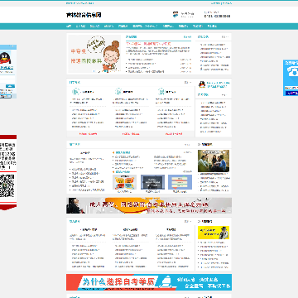Open the blue striped thumbnail in the third section
Image resolution: width=298 pixels, height=298 pixels.
180,182
